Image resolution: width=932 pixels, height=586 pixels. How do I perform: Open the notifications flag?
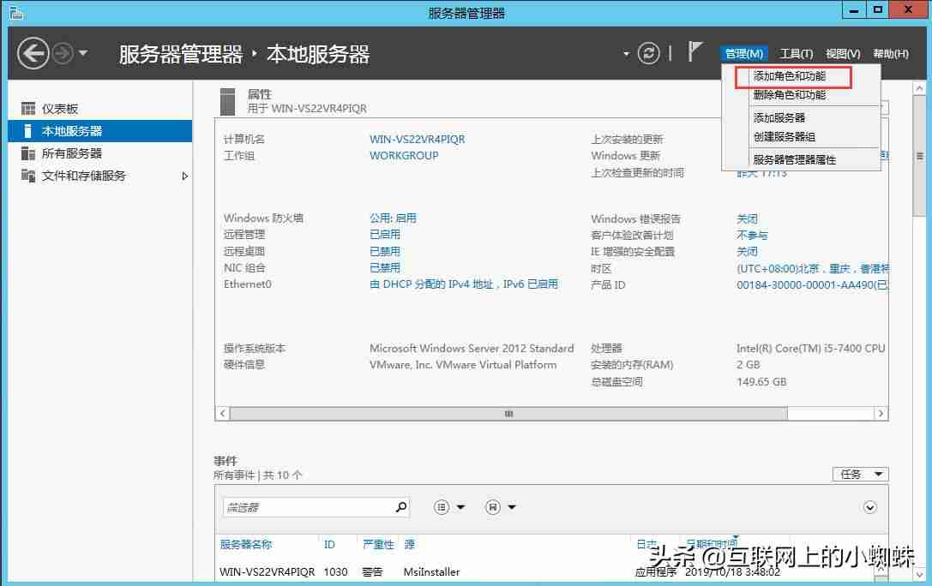click(694, 51)
